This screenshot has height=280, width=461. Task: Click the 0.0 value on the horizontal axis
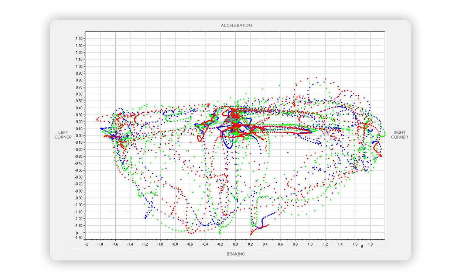[x=235, y=244]
